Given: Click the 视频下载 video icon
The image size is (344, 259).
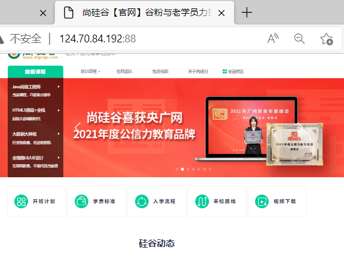Looking at the screenshot, I should tap(262, 201).
